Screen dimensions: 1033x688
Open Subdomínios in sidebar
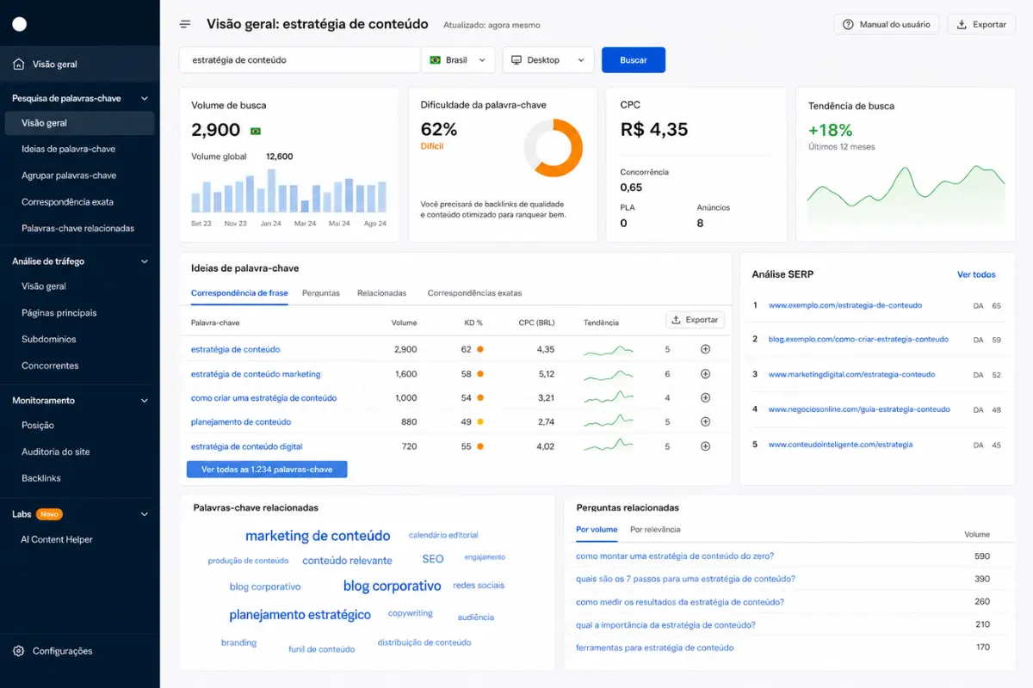[x=49, y=340]
